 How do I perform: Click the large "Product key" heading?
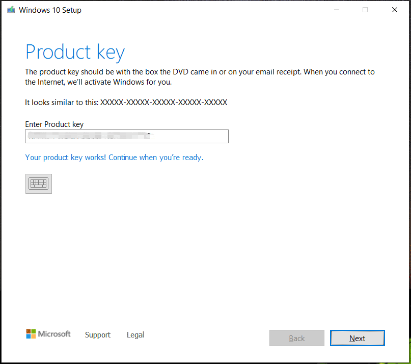(75, 52)
